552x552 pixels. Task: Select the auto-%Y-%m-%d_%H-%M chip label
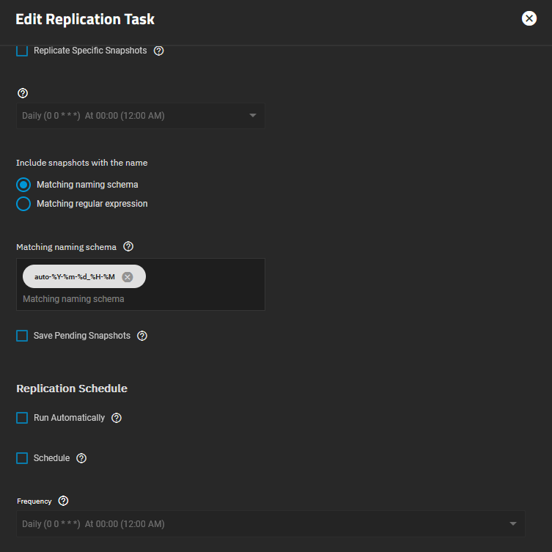coord(74,277)
